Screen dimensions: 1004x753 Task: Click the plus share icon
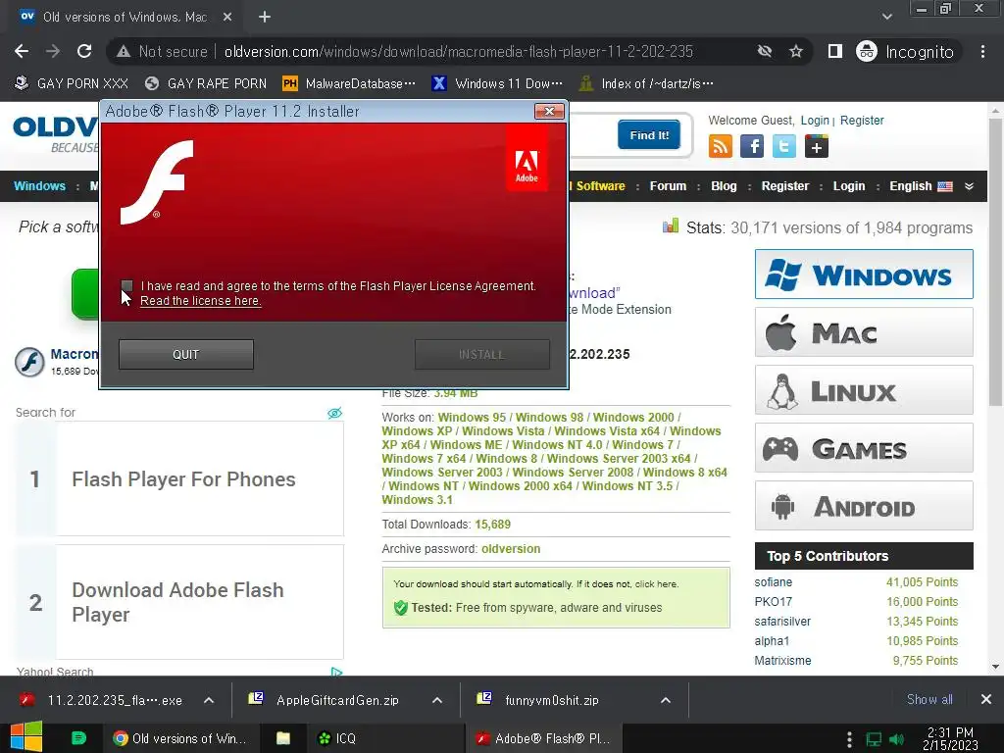pos(817,146)
